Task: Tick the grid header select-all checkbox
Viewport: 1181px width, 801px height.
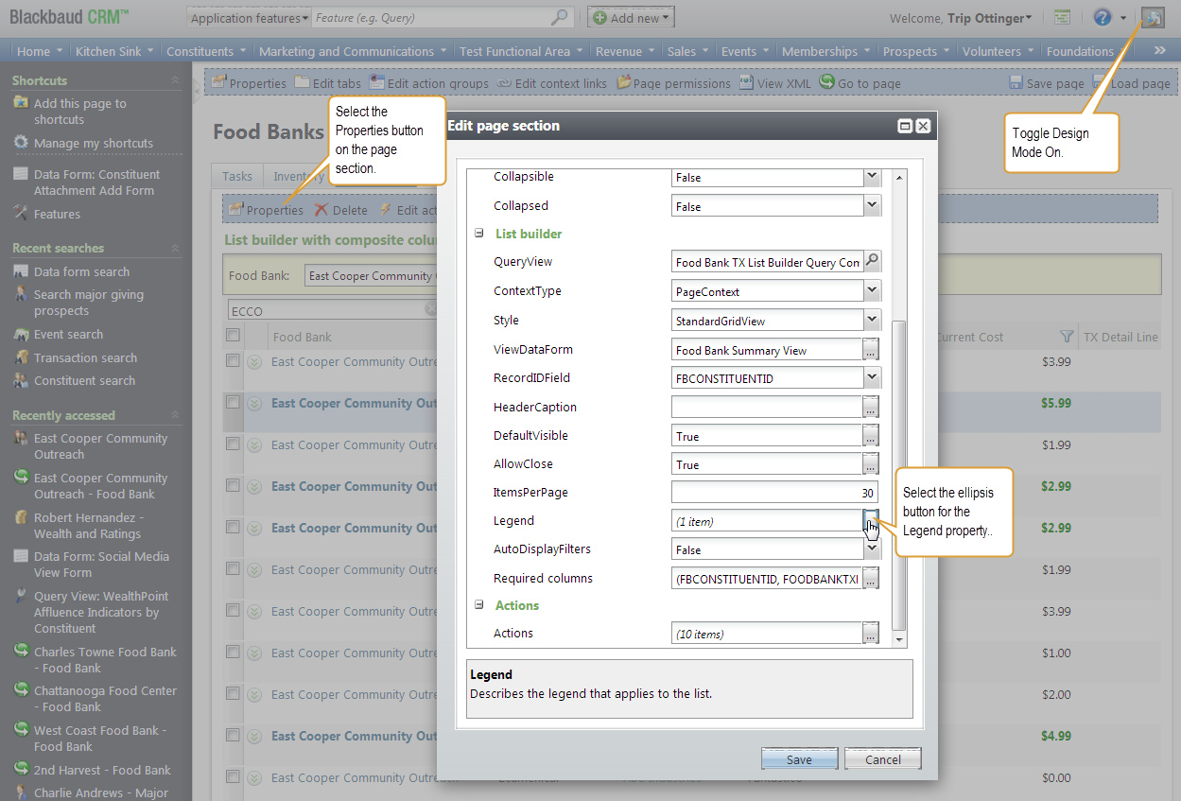Action: 233,335
